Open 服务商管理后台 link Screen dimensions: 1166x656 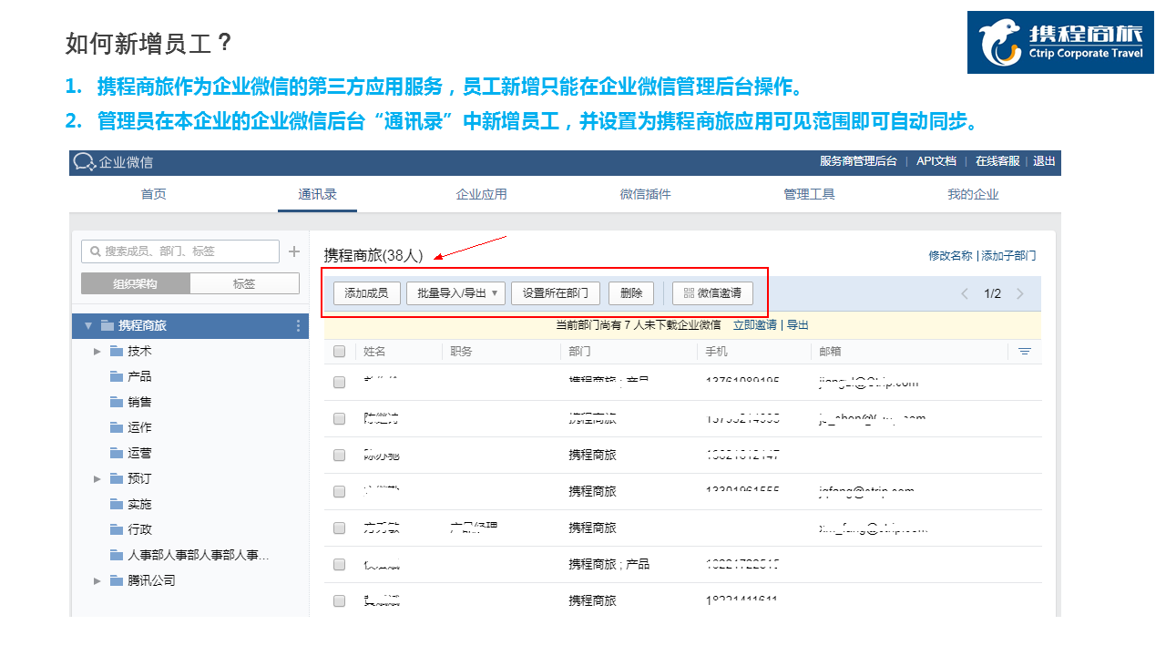click(x=858, y=161)
